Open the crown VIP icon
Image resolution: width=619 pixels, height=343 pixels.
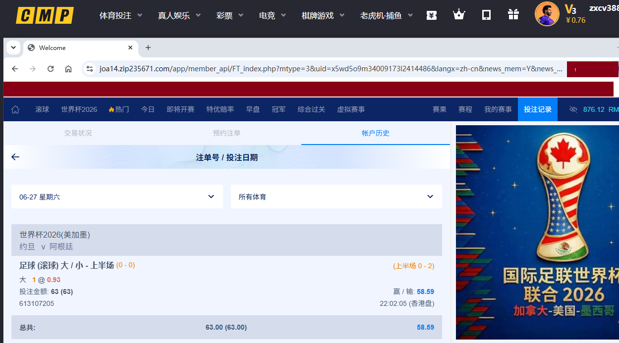pos(459,15)
